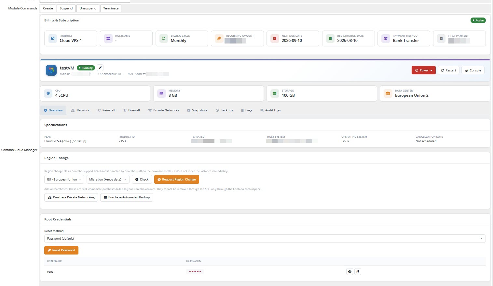493x286 pixels.
Task: Open the Console button
Action: click(x=473, y=70)
